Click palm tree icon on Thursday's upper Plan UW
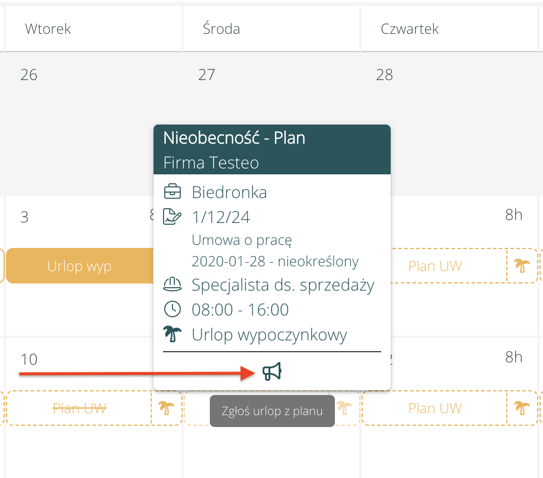 click(522, 266)
